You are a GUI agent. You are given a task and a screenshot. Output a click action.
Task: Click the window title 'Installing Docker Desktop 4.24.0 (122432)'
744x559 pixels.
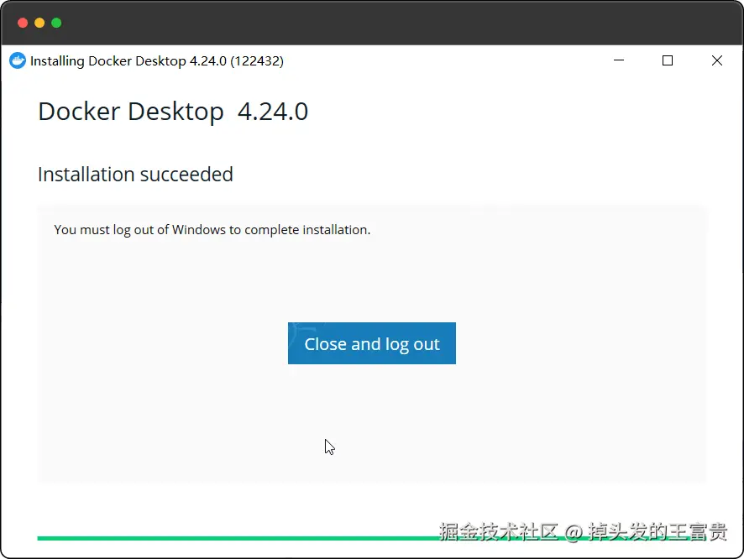157,61
